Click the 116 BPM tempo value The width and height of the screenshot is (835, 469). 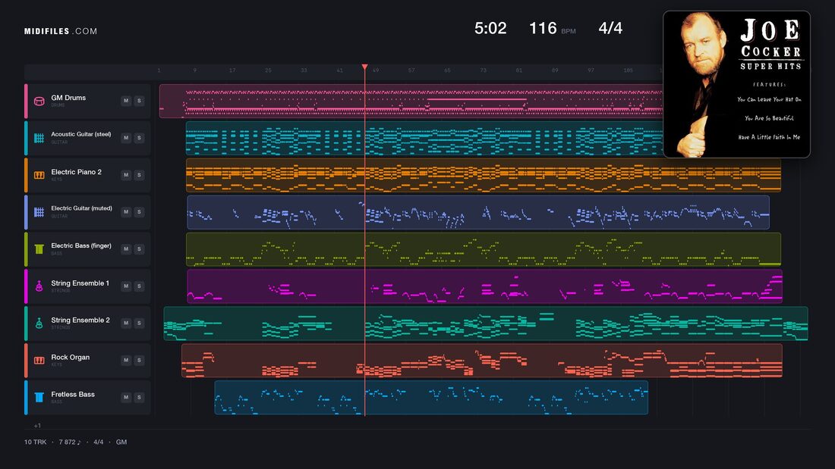coord(543,28)
